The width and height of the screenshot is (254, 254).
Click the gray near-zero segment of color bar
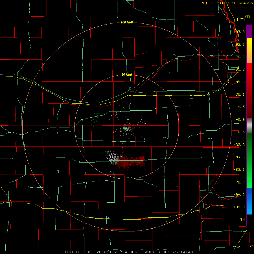click(249, 126)
